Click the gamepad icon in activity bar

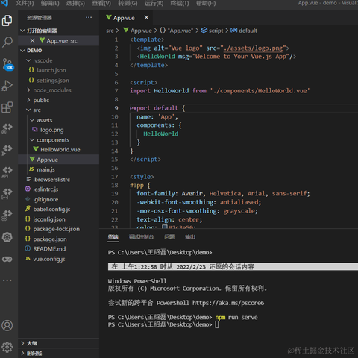tap(7, 259)
